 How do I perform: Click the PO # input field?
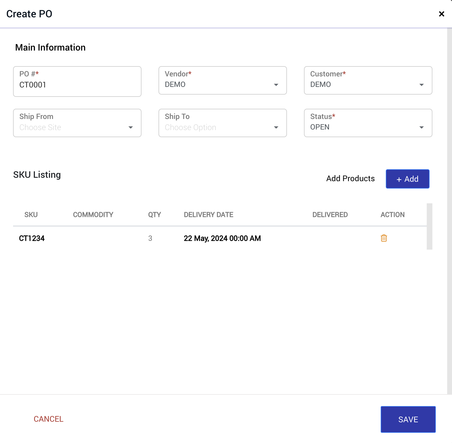point(77,82)
